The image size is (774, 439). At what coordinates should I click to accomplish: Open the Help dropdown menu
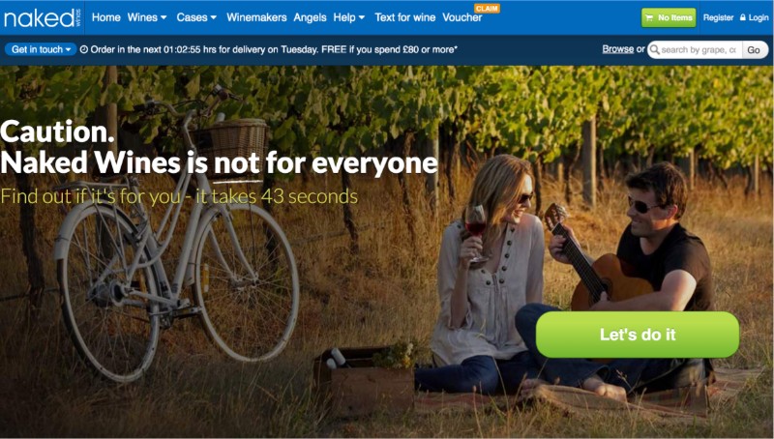point(349,17)
